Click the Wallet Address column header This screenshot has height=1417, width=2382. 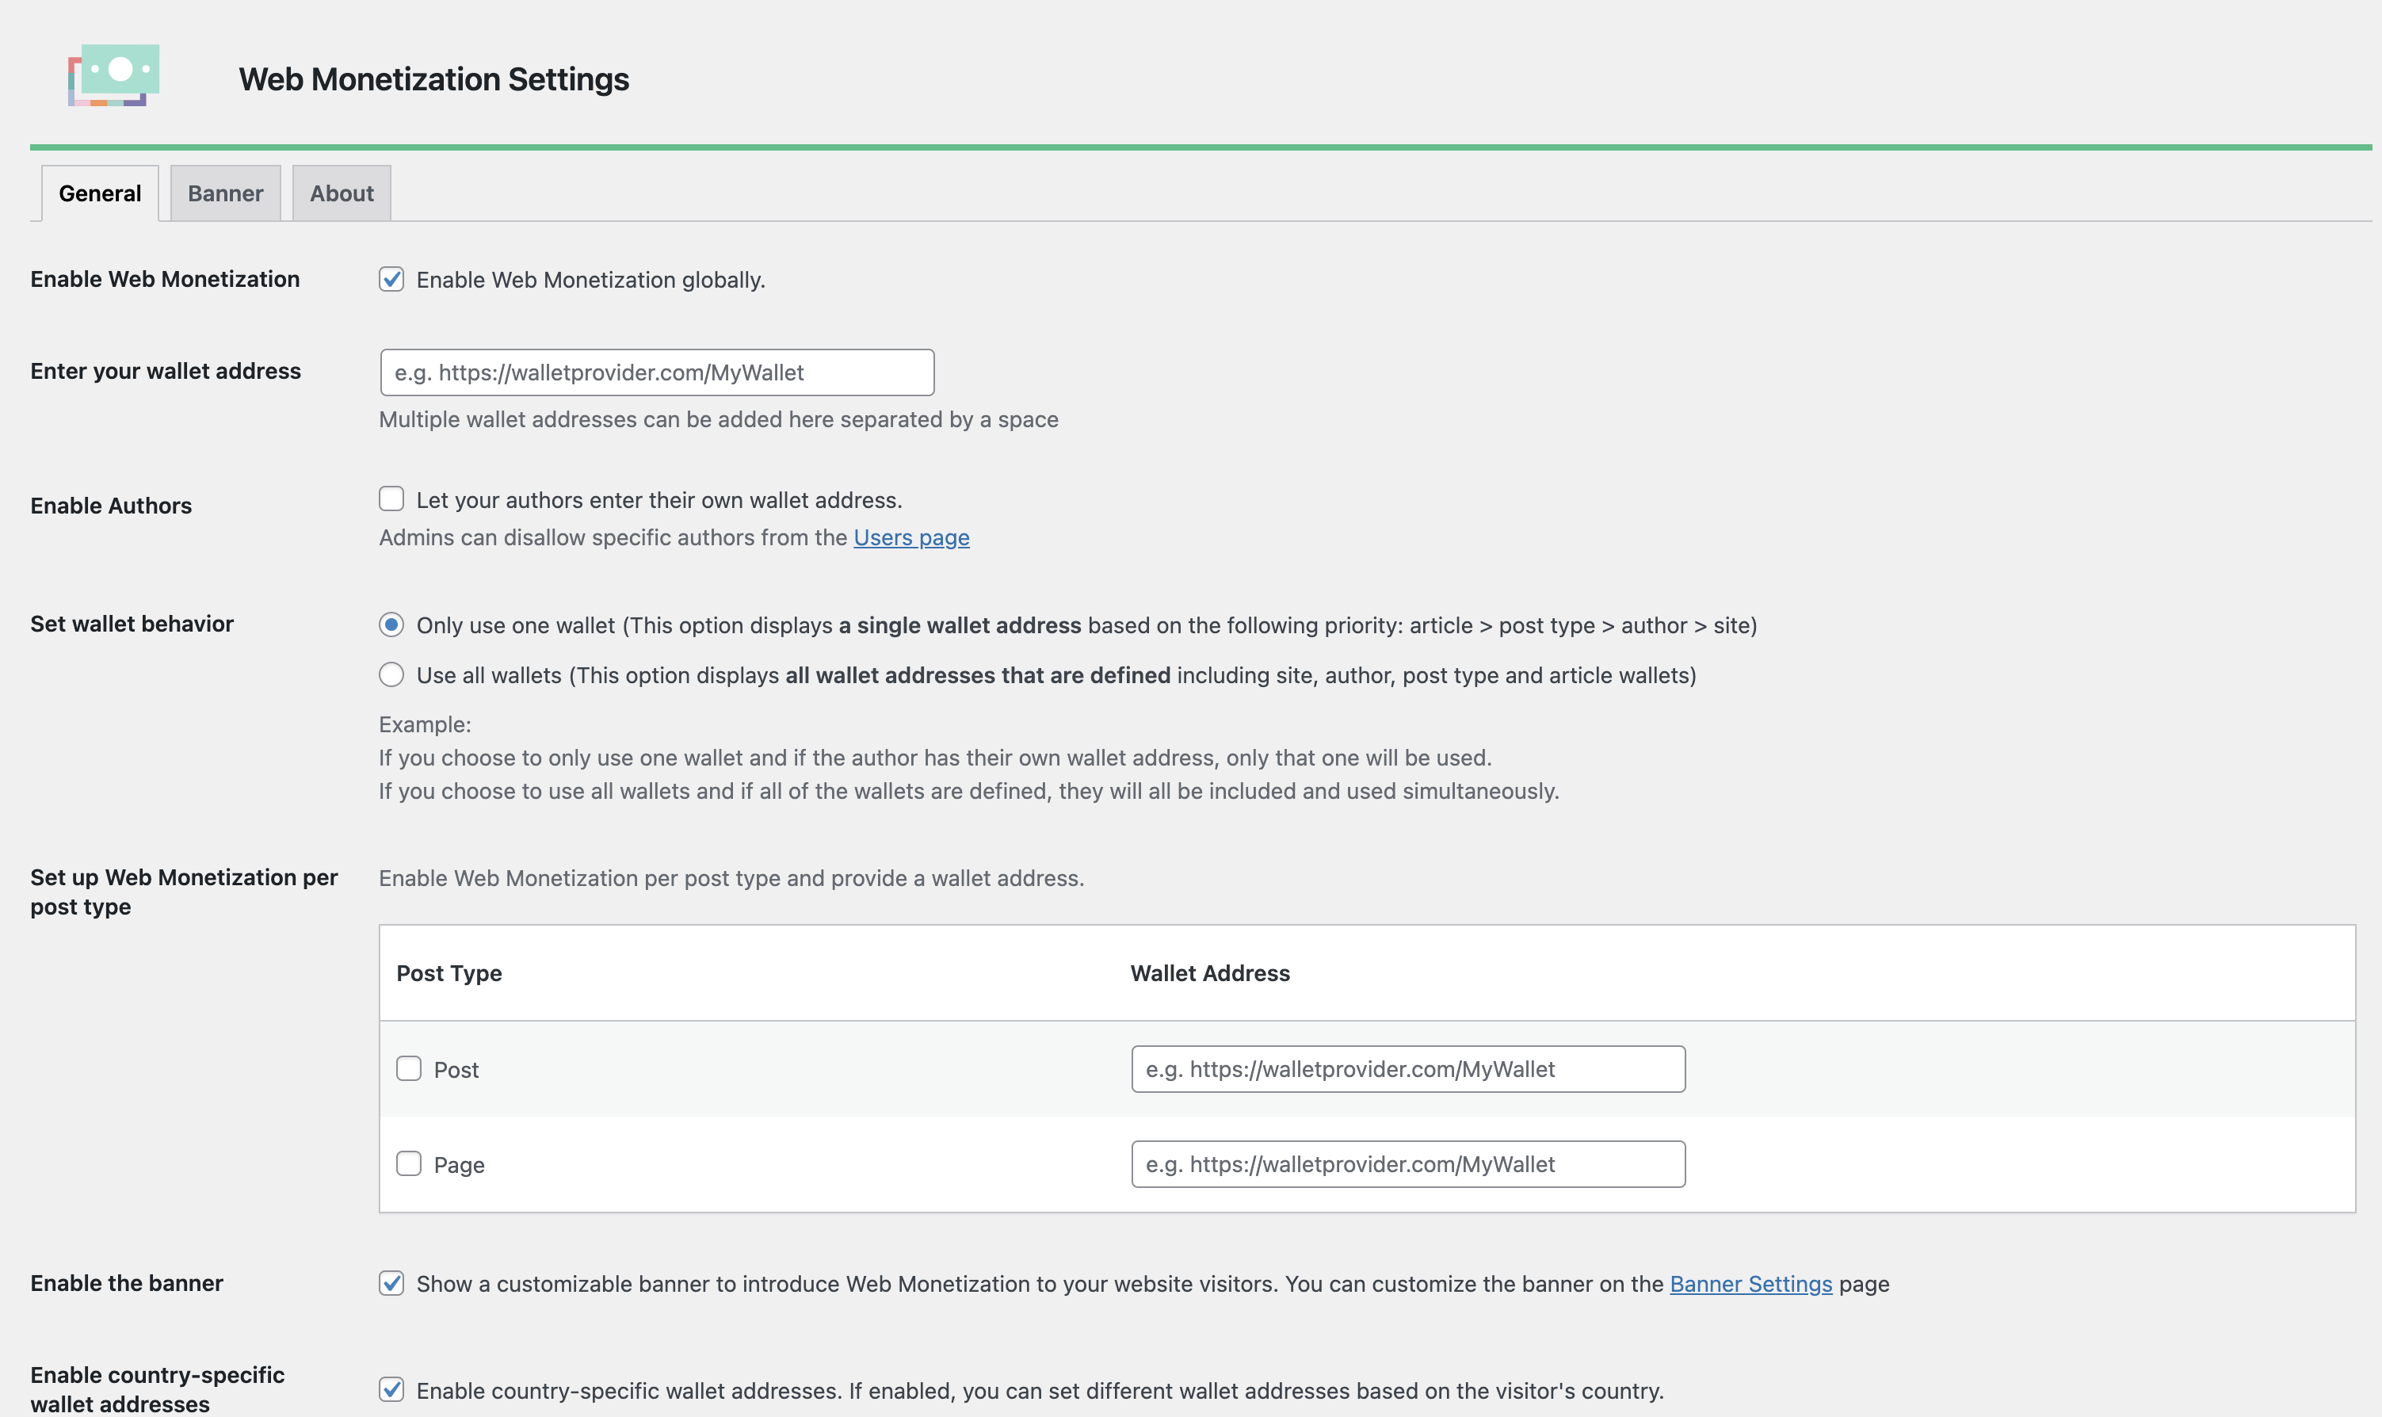pos(1209,973)
